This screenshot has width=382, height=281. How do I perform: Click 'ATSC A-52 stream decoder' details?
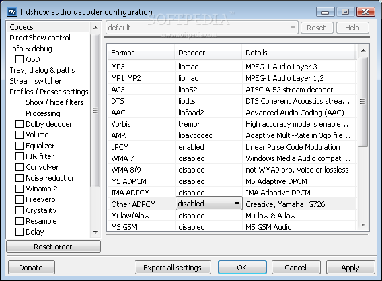tap(289, 90)
